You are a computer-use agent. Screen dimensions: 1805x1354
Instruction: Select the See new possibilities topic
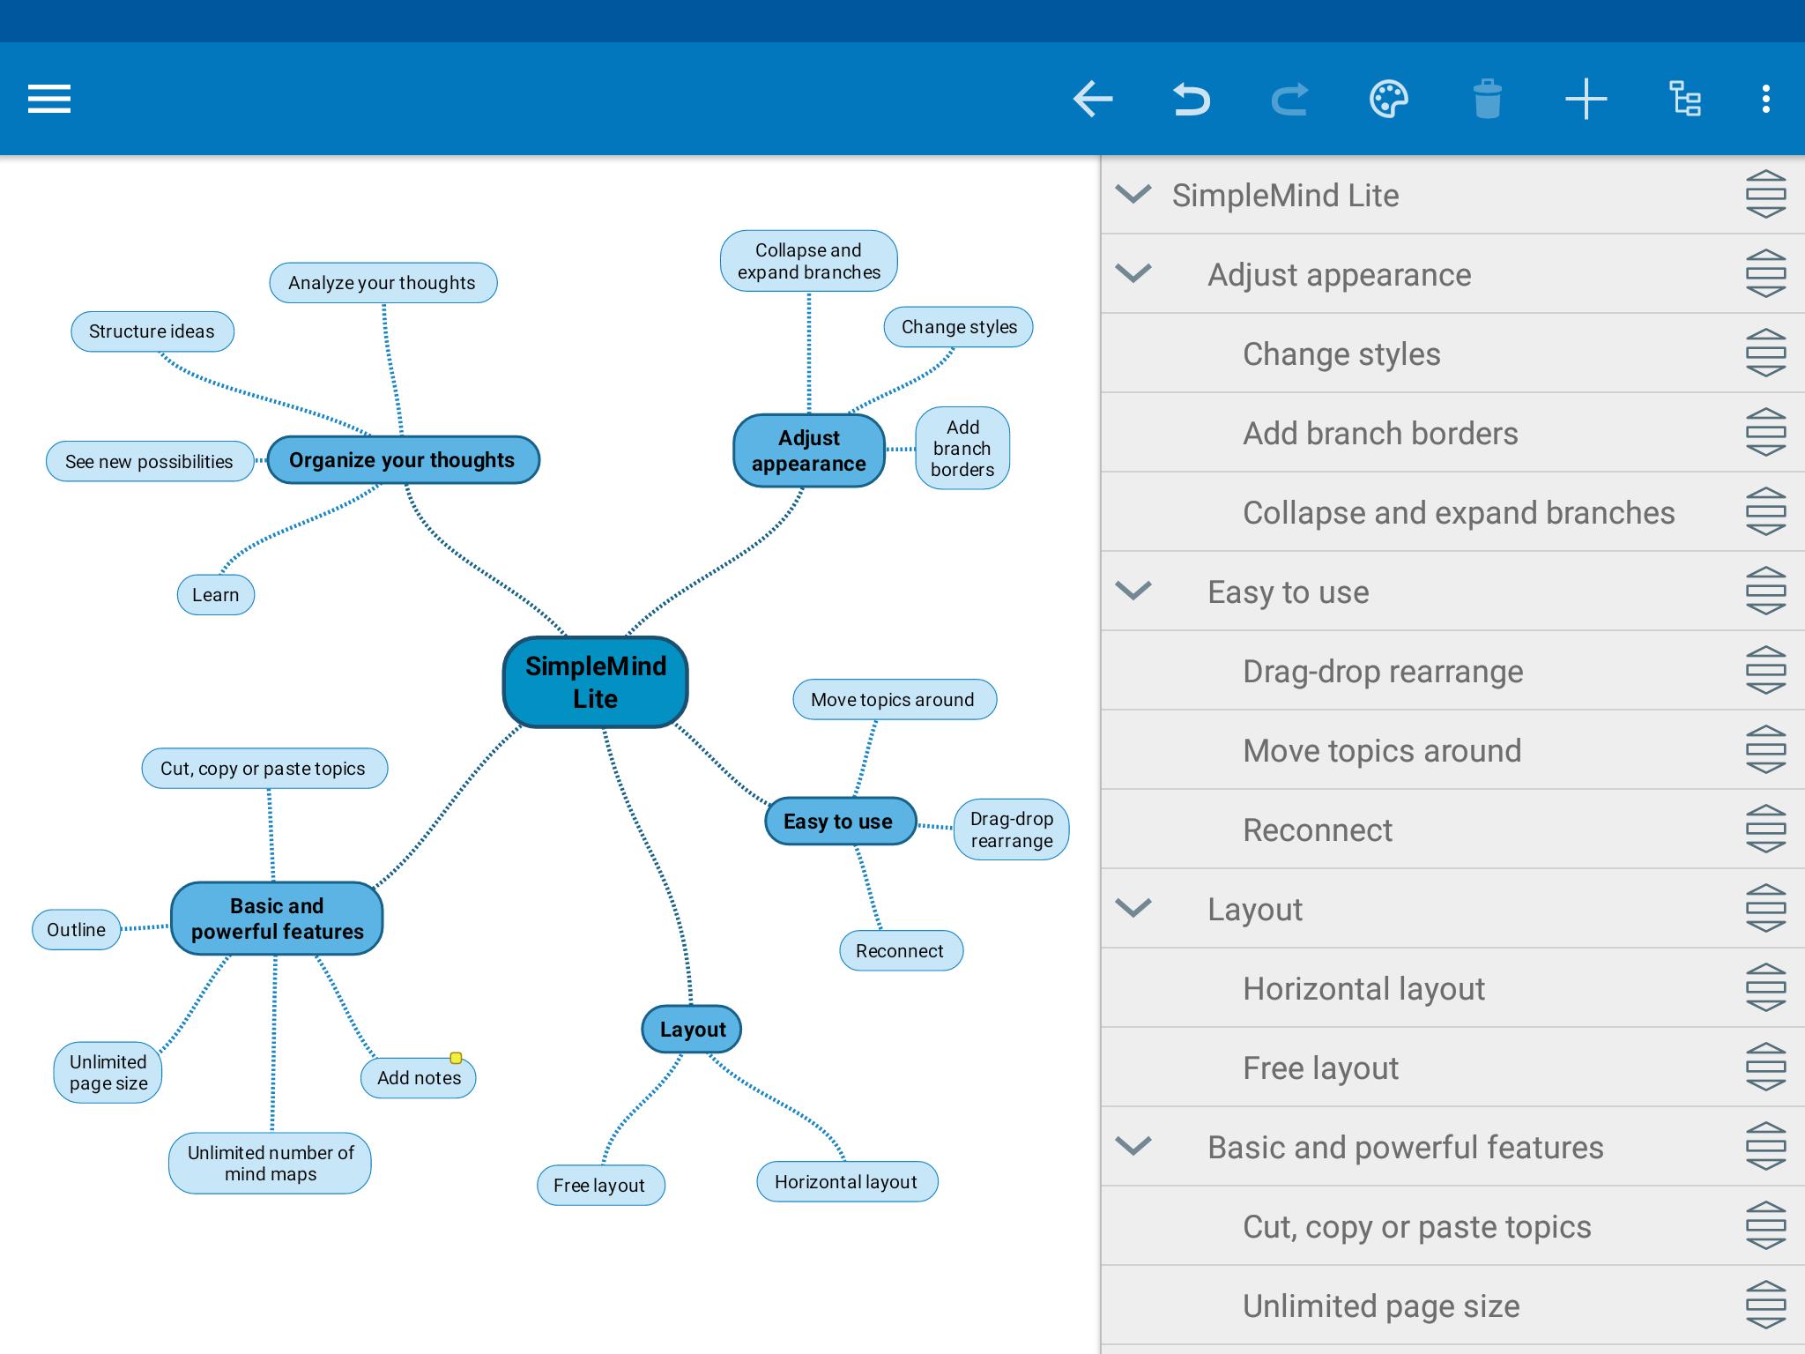point(150,462)
